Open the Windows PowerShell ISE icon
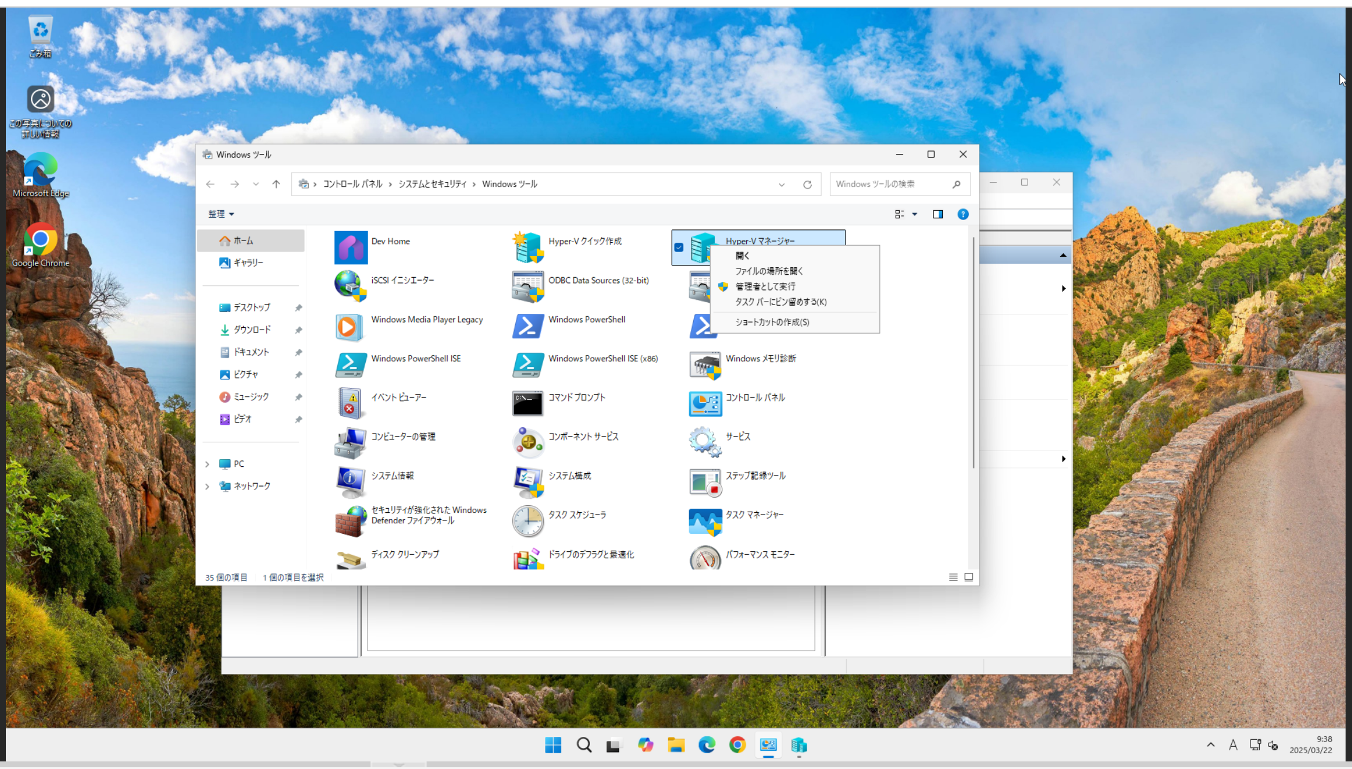Image resolution: width=1352 pixels, height=769 pixels. tap(351, 364)
